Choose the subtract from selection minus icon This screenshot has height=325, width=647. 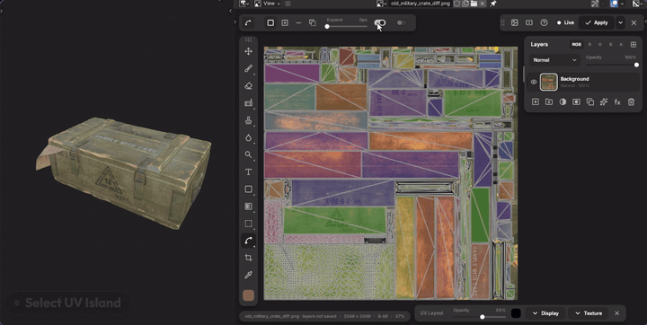298,22
